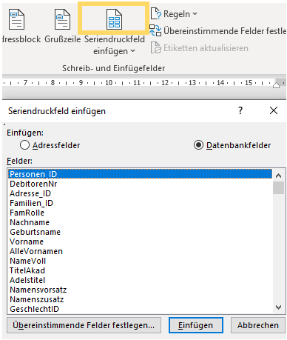Viewport: 287px width, 340px height.
Task: Select Personen_ID in the Felder list
Action: (x=141, y=174)
